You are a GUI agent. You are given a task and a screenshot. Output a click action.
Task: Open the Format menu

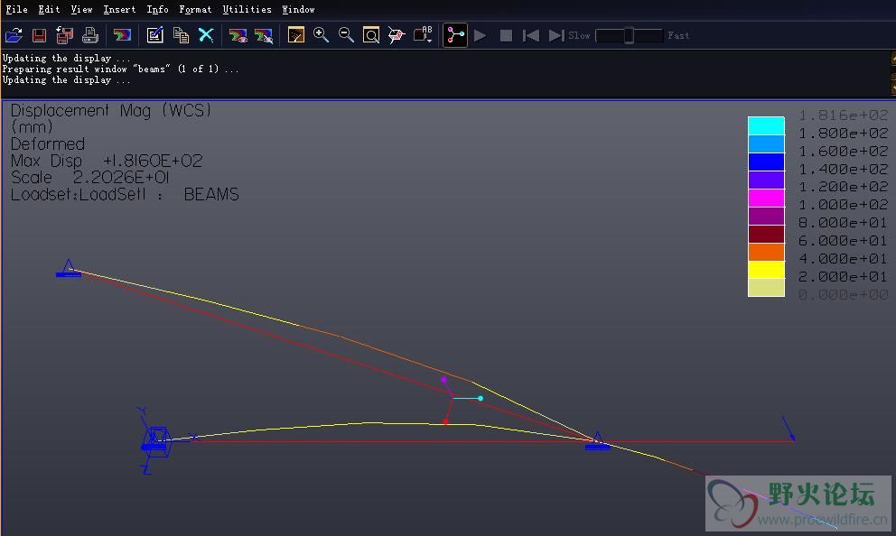coord(195,9)
